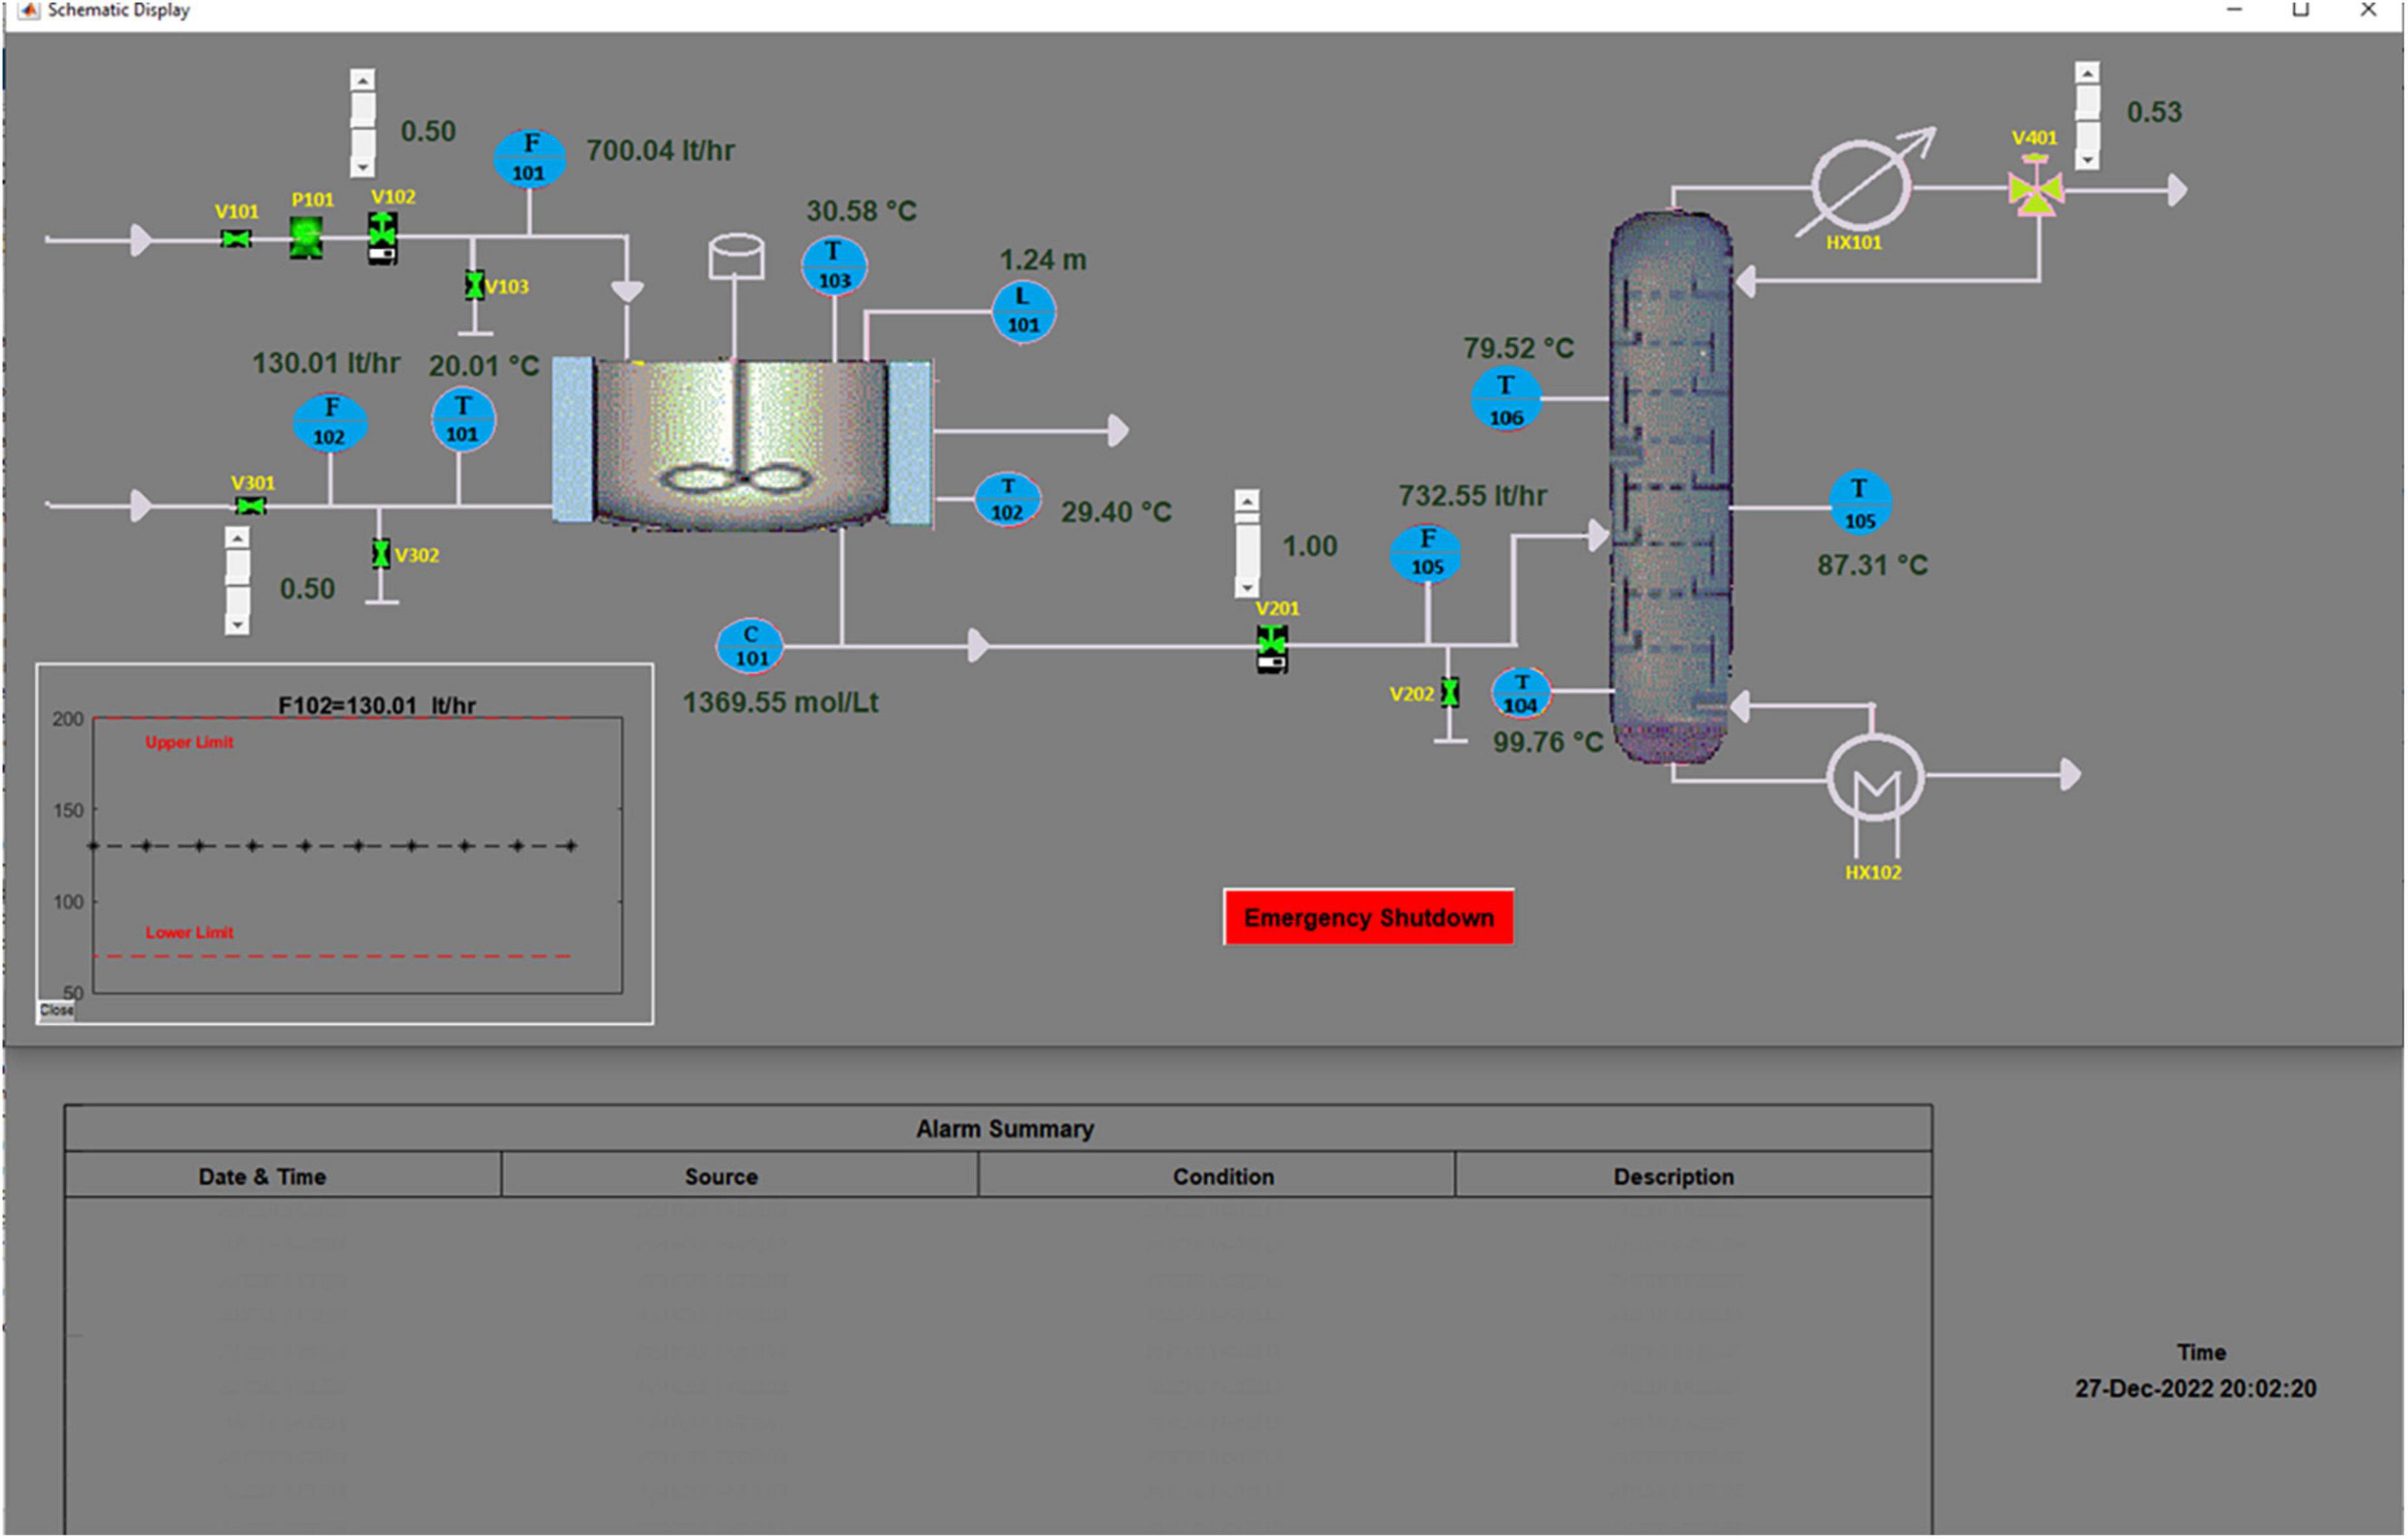Click the agitator motor above the reactor
This screenshot has width=2408, height=1539.
click(x=737, y=256)
